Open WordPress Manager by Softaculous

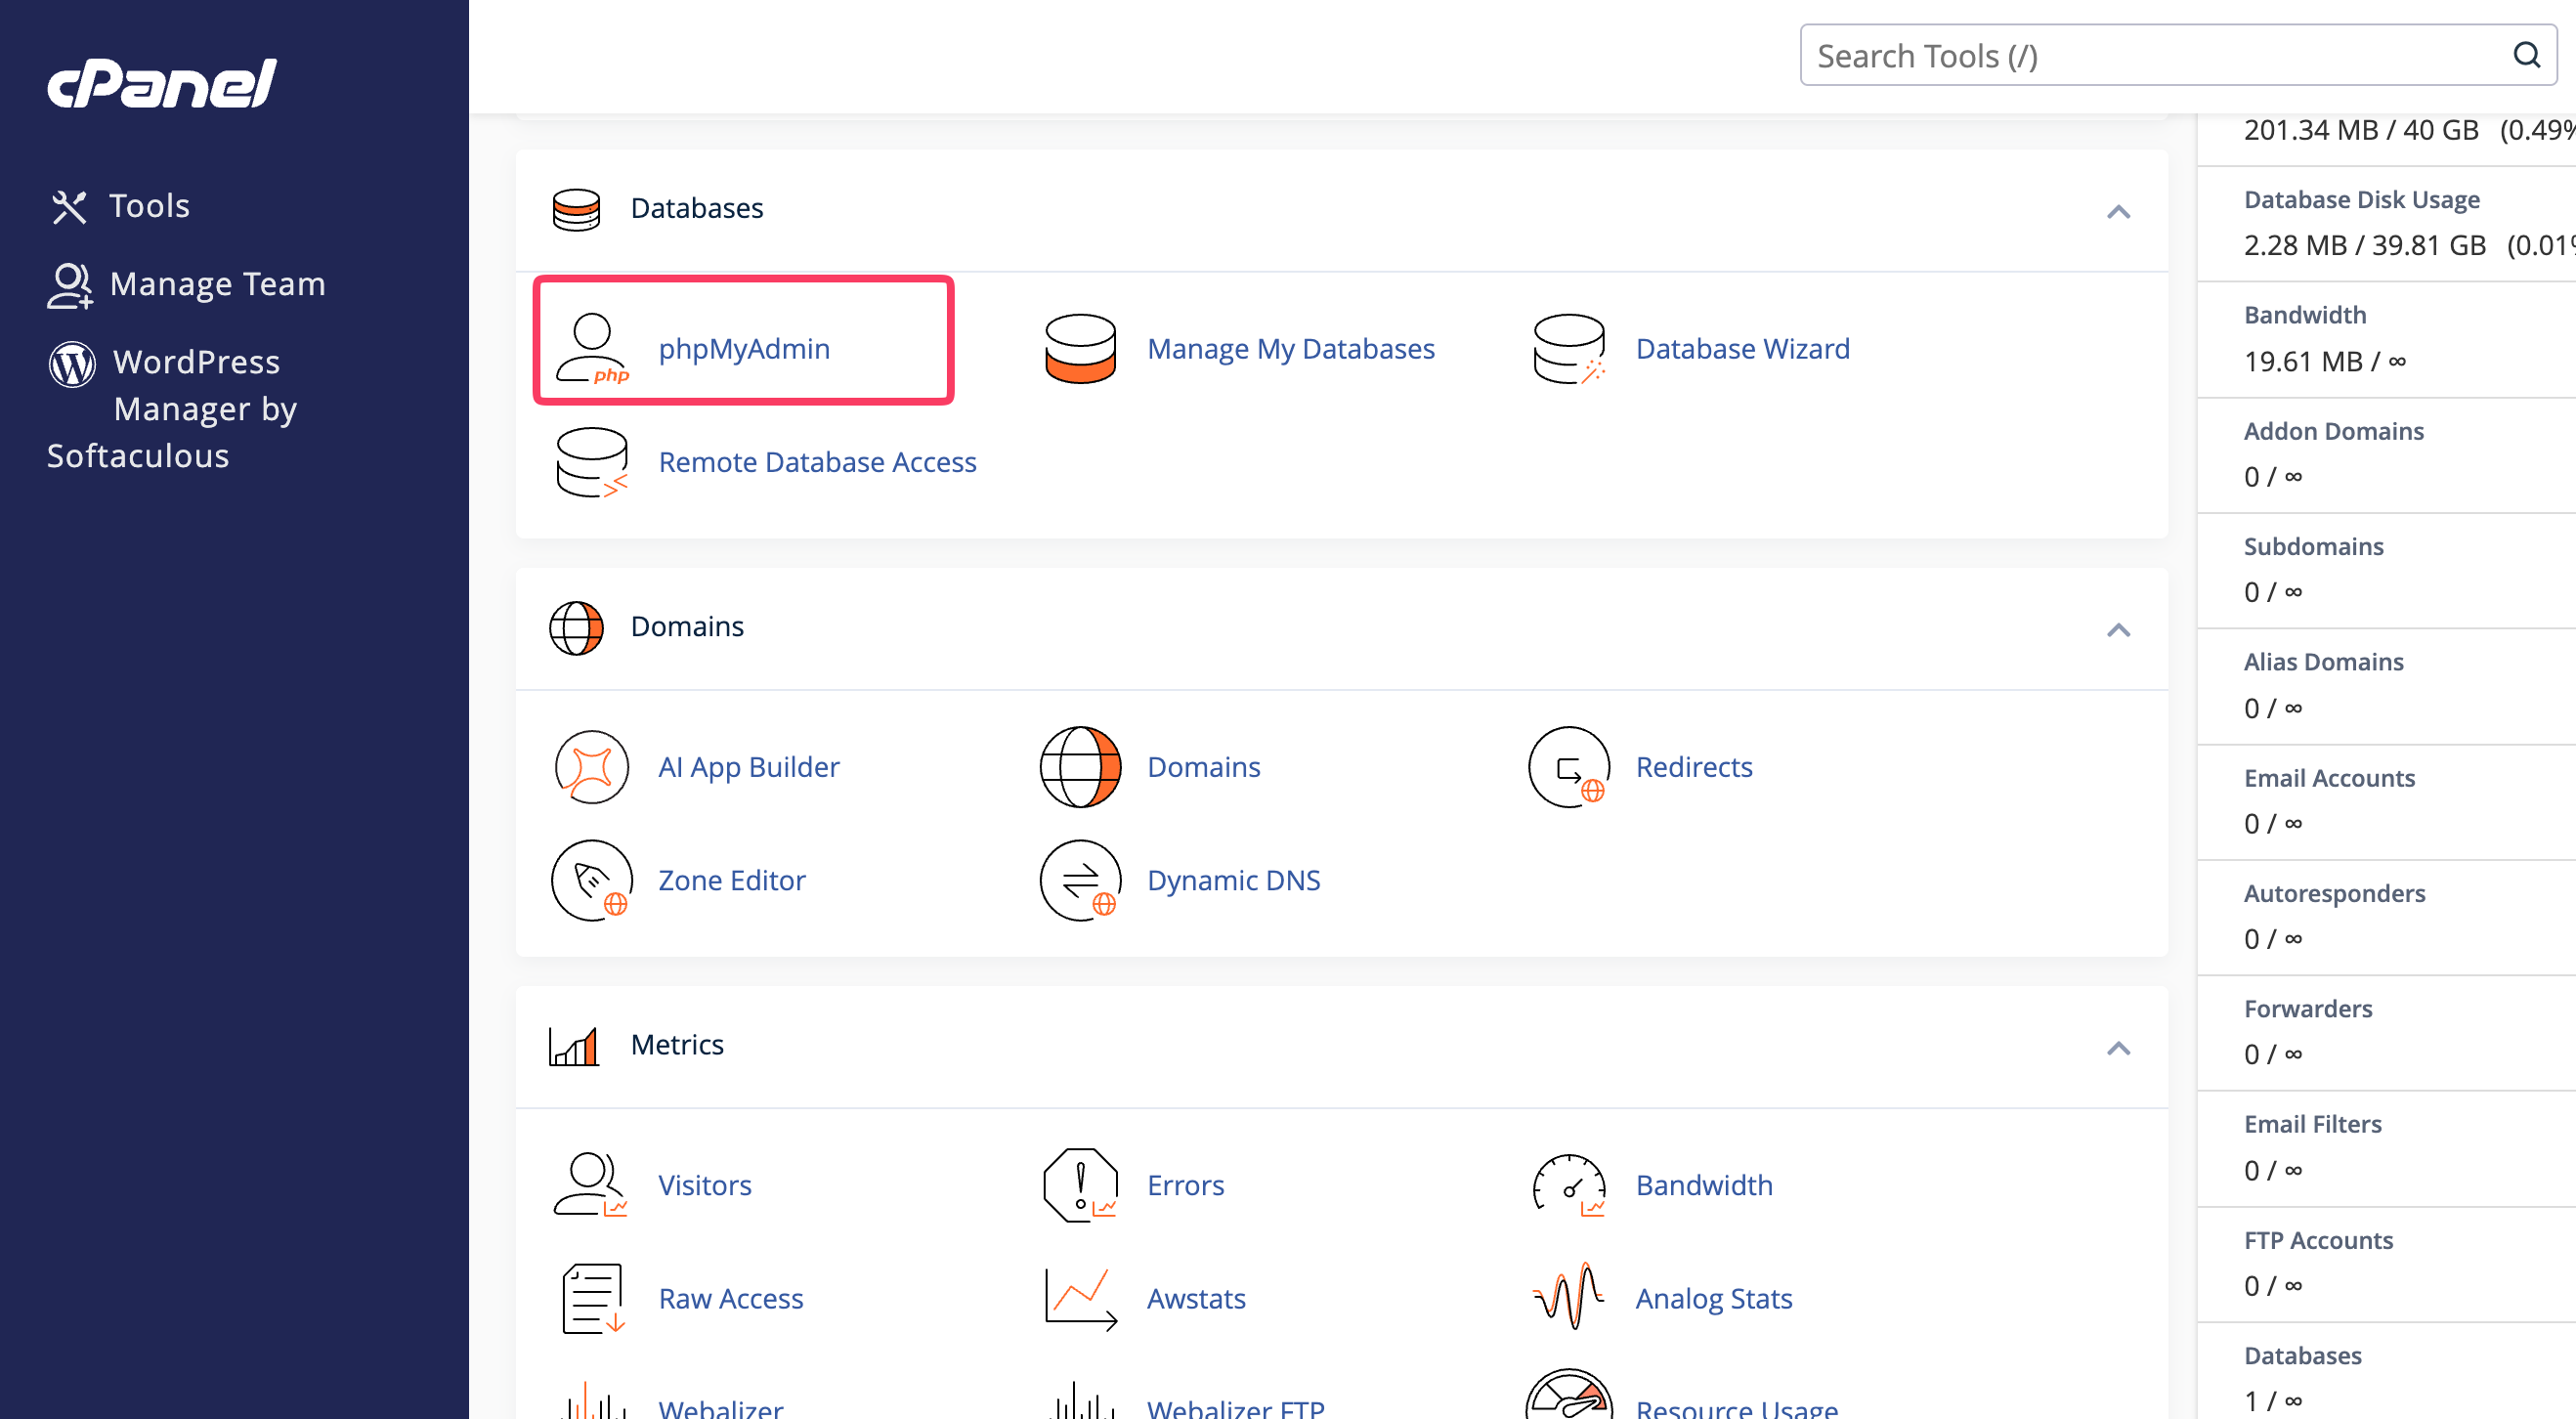point(172,409)
